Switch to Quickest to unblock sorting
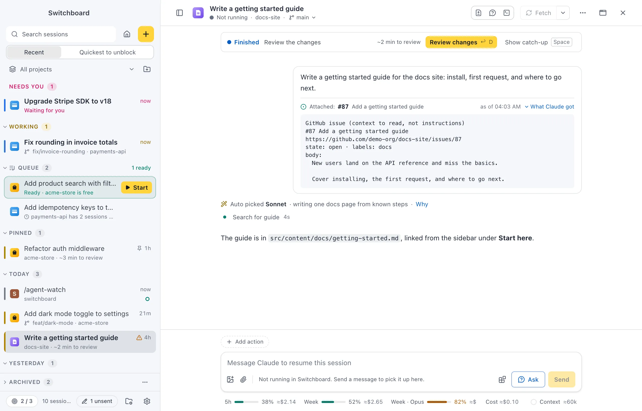642x411 pixels. [x=107, y=52]
